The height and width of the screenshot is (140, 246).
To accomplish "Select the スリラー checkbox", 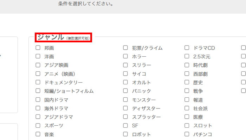I will (125, 65).
